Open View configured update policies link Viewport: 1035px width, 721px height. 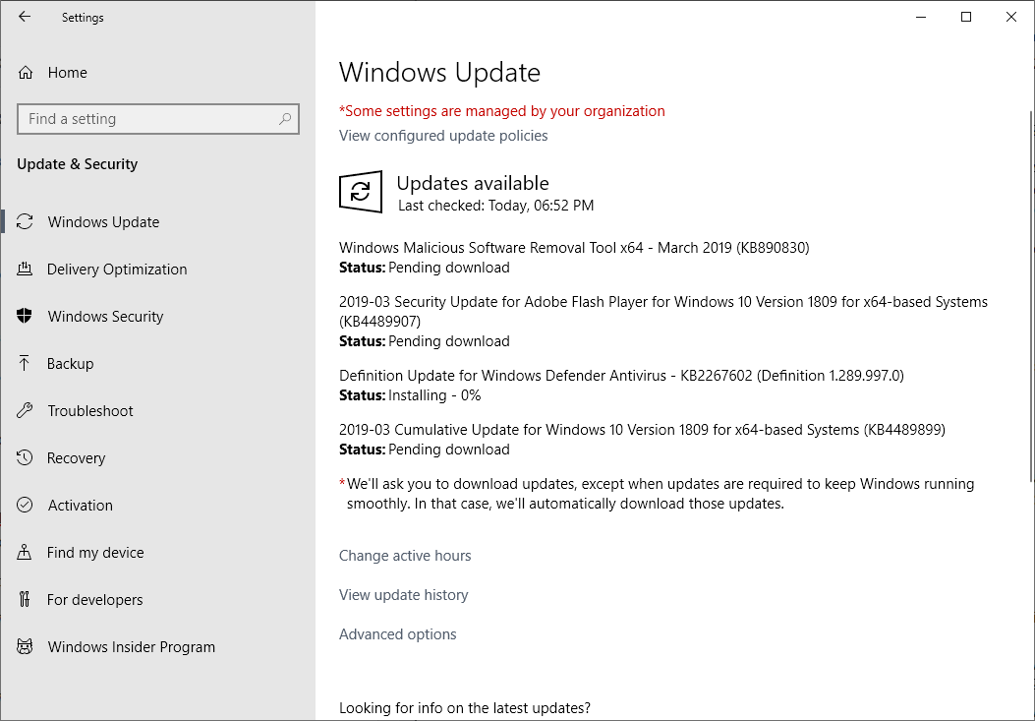pos(443,136)
